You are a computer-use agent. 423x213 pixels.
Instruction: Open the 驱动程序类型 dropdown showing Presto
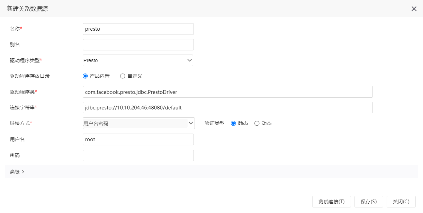(x=138, y=60)
